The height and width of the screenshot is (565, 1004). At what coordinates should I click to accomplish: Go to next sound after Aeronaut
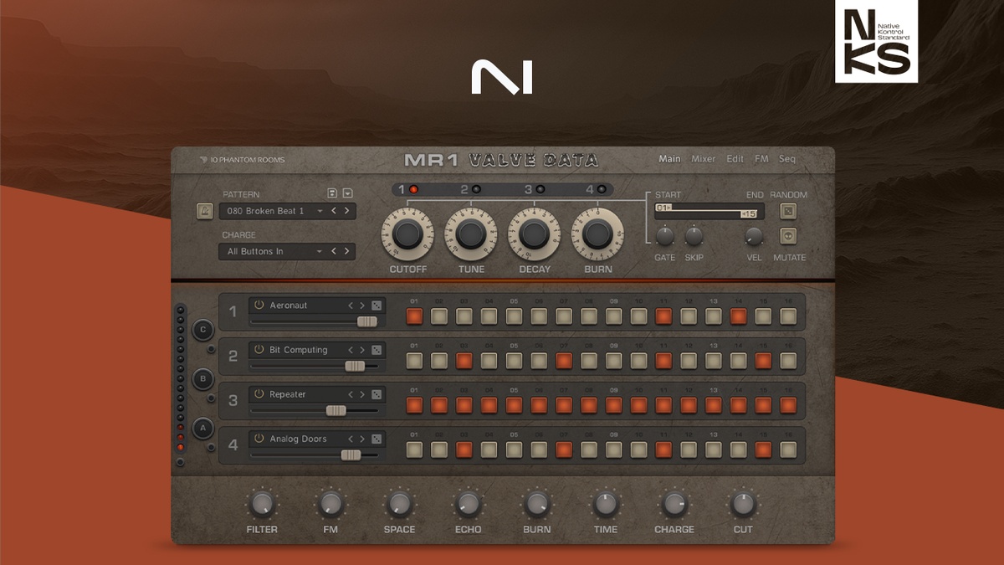[362, 306]
